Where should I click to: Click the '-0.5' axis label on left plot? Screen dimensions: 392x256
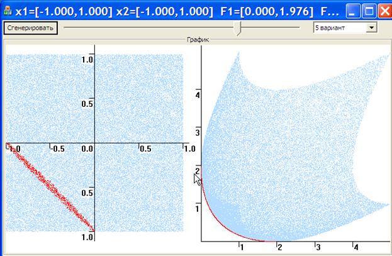tap(58, 149)
